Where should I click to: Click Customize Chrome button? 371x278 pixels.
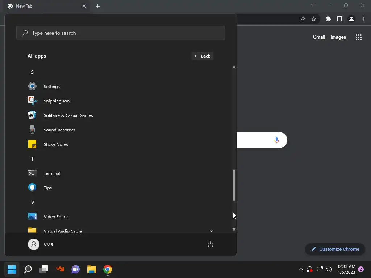point(335,249)
